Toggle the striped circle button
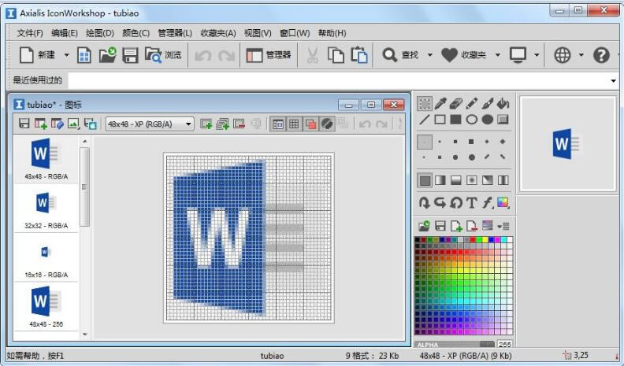The height and width of the screenshot is (366, 624). click(x=327, y=124)
